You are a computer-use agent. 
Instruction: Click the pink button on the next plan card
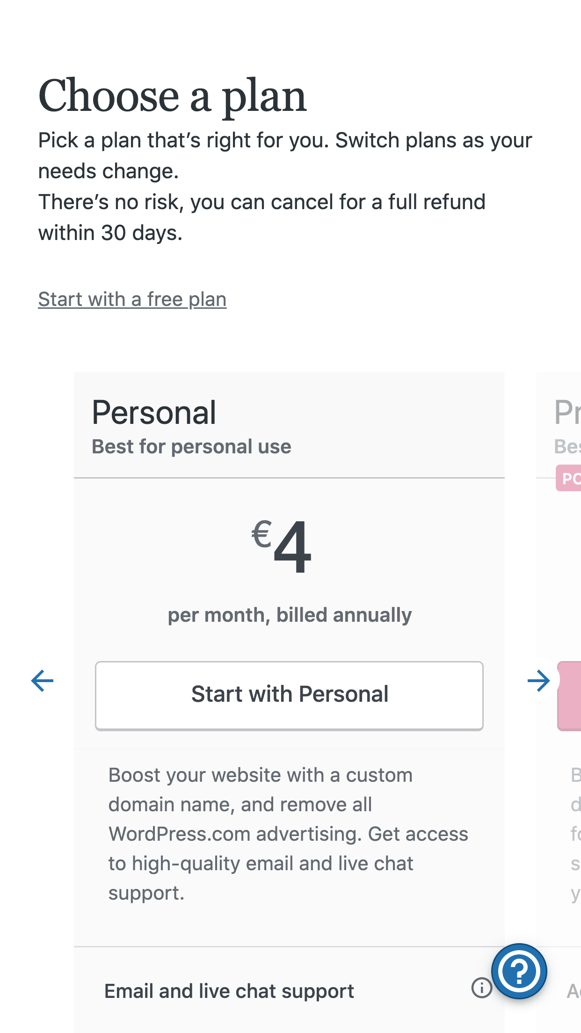[570, 696]
